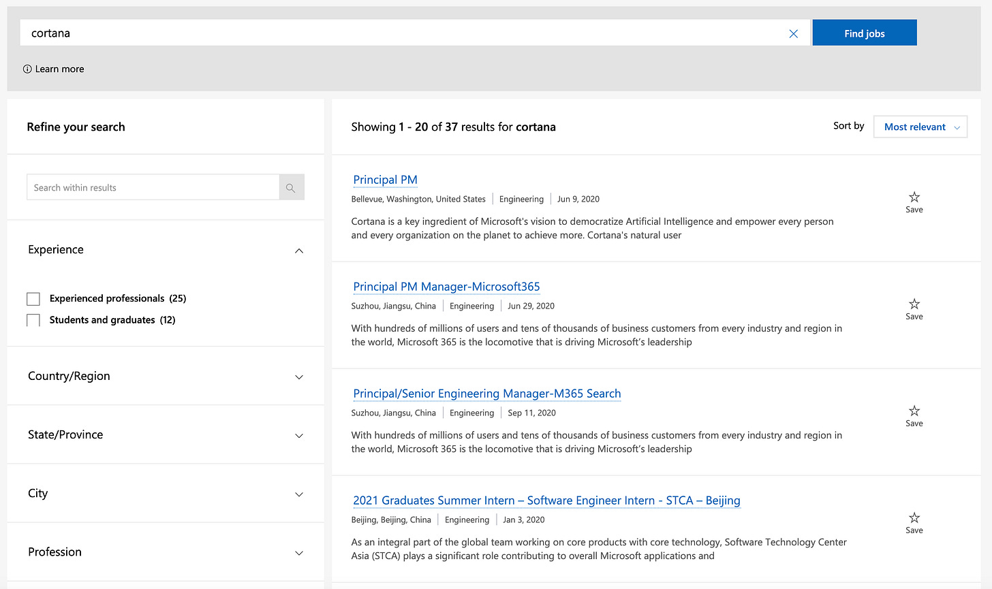Focus the Search within results field
Screen dimensions: 992x589
[x=153, y=187]
